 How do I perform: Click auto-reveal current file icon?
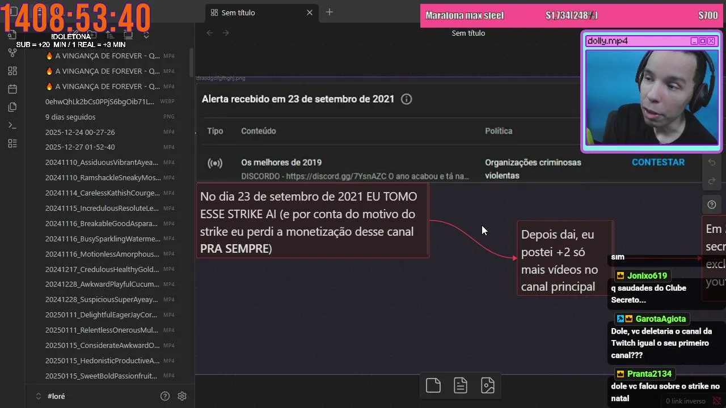click(x=128, y=35)
